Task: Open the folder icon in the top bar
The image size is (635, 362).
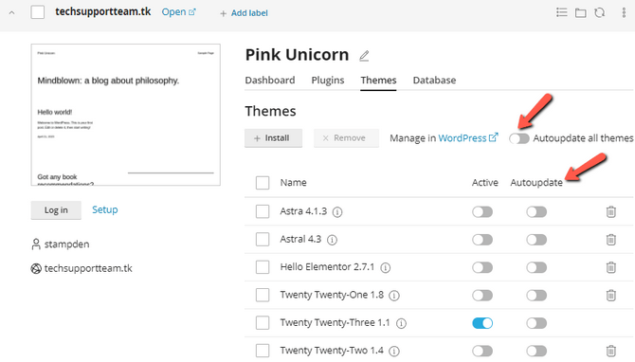Action: 581,13
